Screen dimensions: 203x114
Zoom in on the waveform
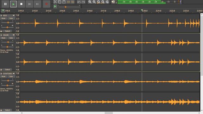[90, 2]
